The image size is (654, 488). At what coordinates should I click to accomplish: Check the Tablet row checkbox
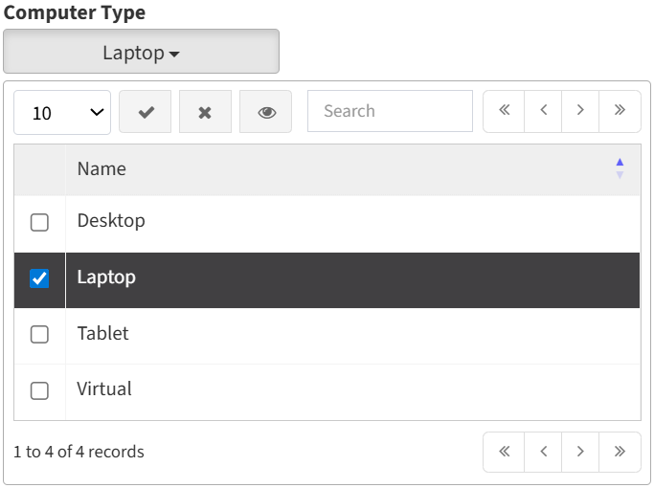(x=39, y=335)
